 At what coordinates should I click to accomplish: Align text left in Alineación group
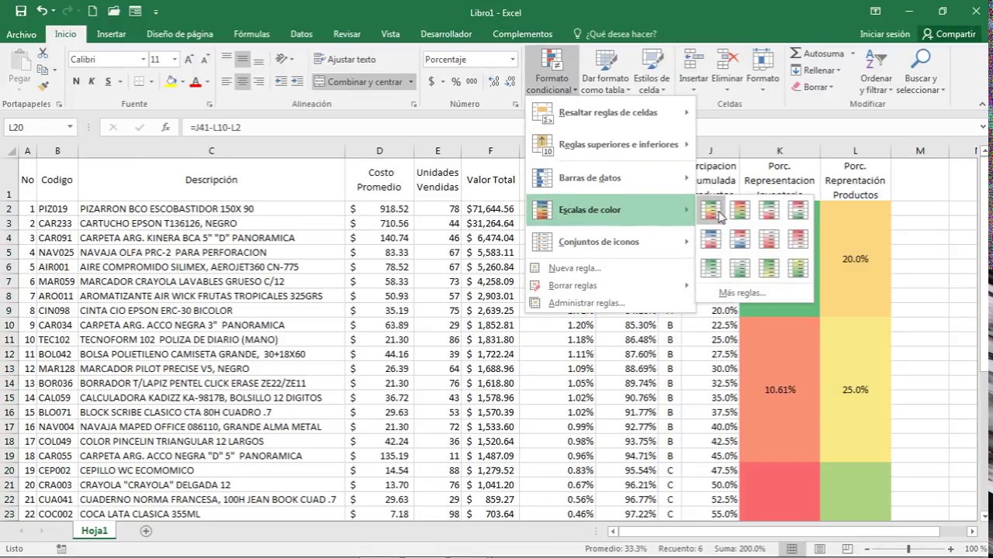pos(227,81)
